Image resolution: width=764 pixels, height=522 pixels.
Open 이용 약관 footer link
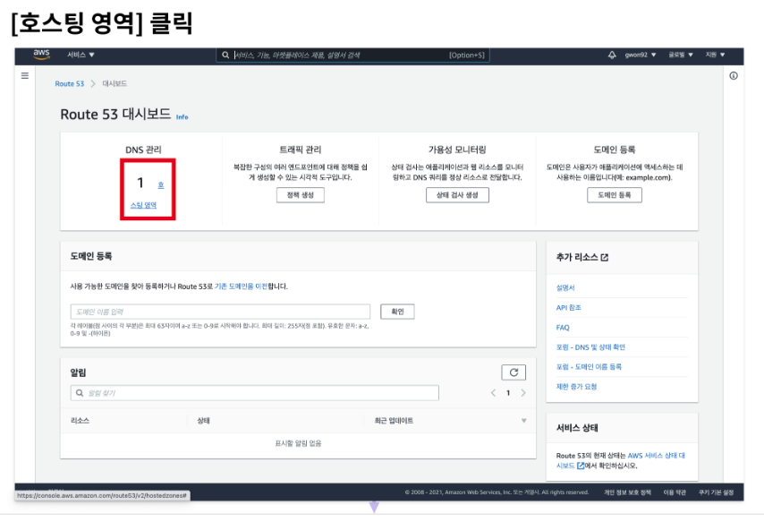pyautogui.click(x=675, y=492)
